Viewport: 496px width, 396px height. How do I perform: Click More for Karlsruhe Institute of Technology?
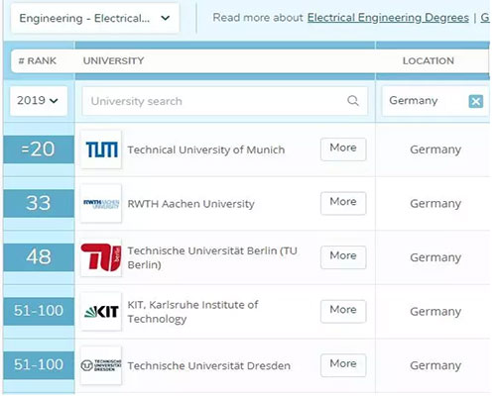(343, 311)
